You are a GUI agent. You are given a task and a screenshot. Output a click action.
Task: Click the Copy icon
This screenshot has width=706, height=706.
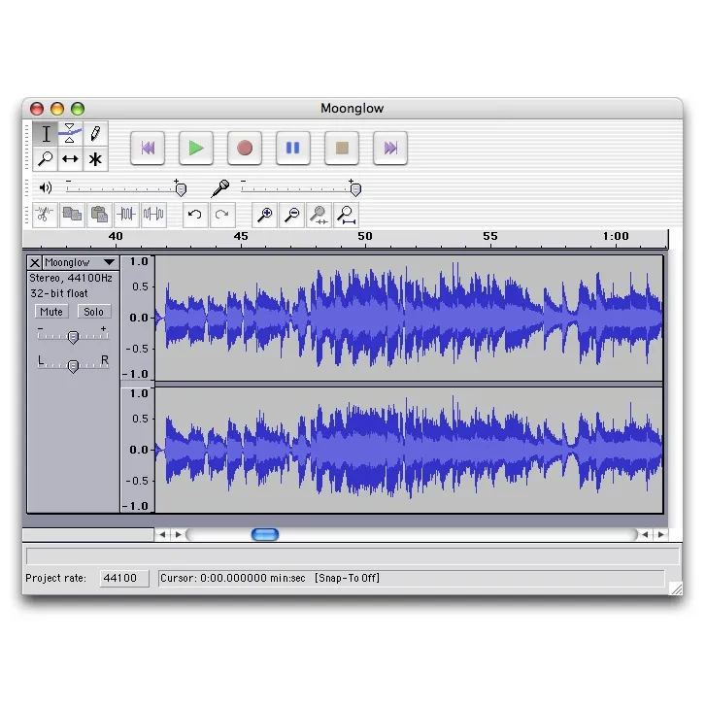pos(72,215)
